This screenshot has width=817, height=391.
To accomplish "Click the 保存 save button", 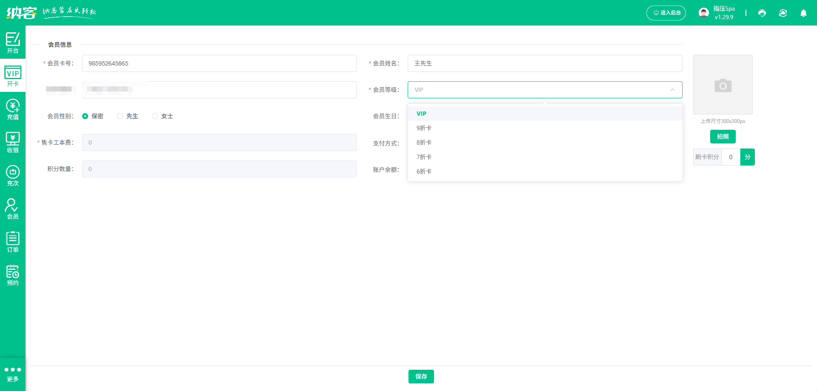I will [x=421, y=377].
